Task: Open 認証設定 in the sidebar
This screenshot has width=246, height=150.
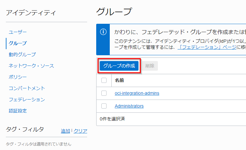Action: pos(18,111)
